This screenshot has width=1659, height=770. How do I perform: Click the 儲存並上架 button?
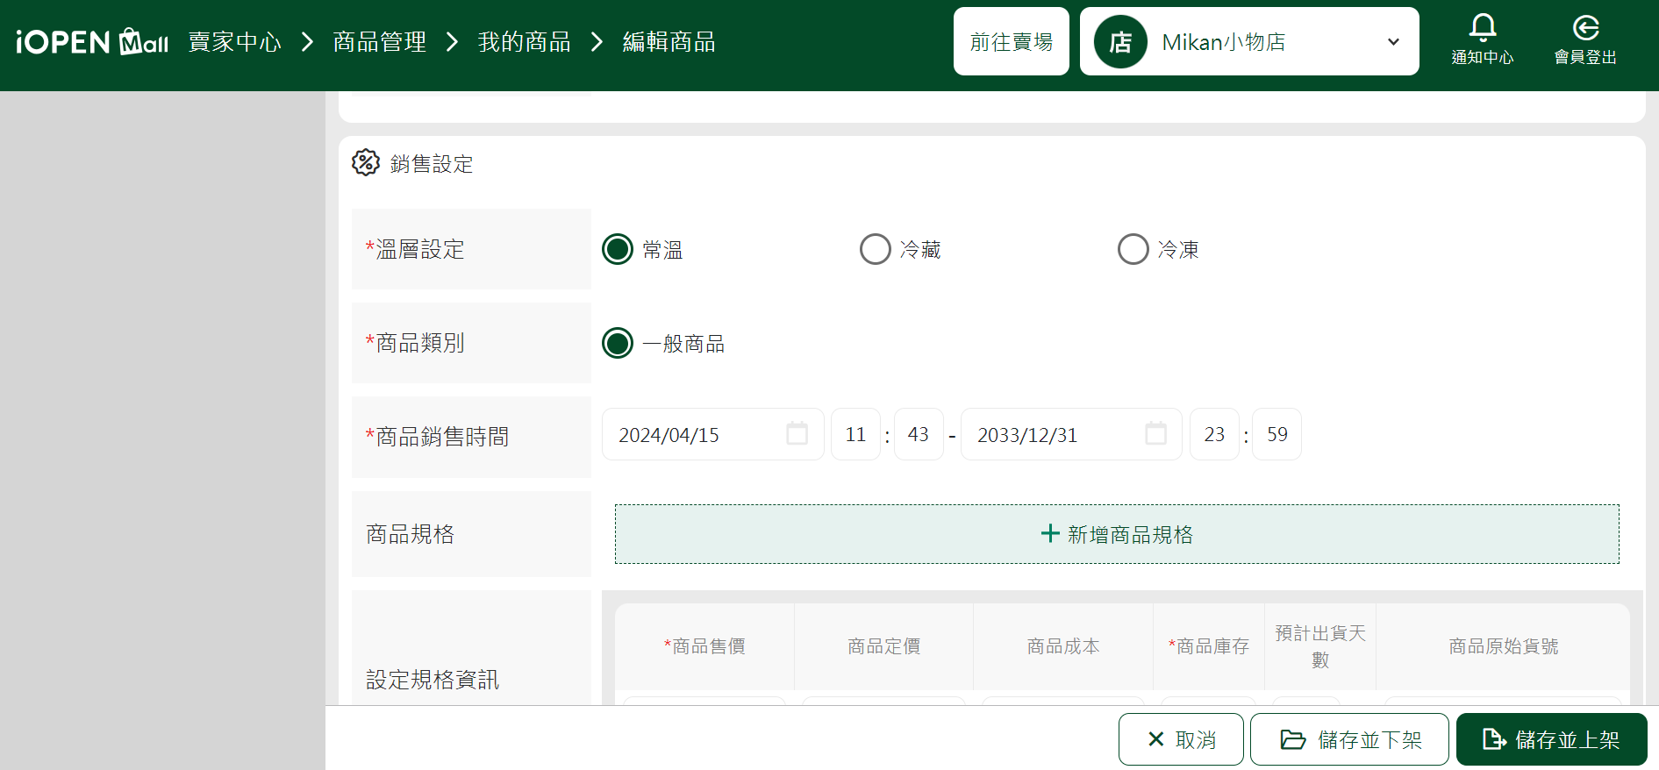click(1551, 739)
